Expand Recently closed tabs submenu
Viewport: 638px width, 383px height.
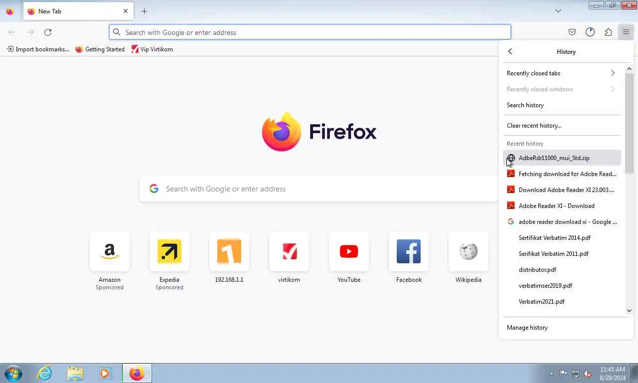click(x=562, y=73)
